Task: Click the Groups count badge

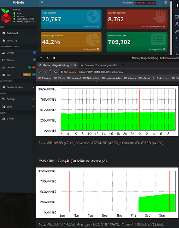Action: pos(35,52)
